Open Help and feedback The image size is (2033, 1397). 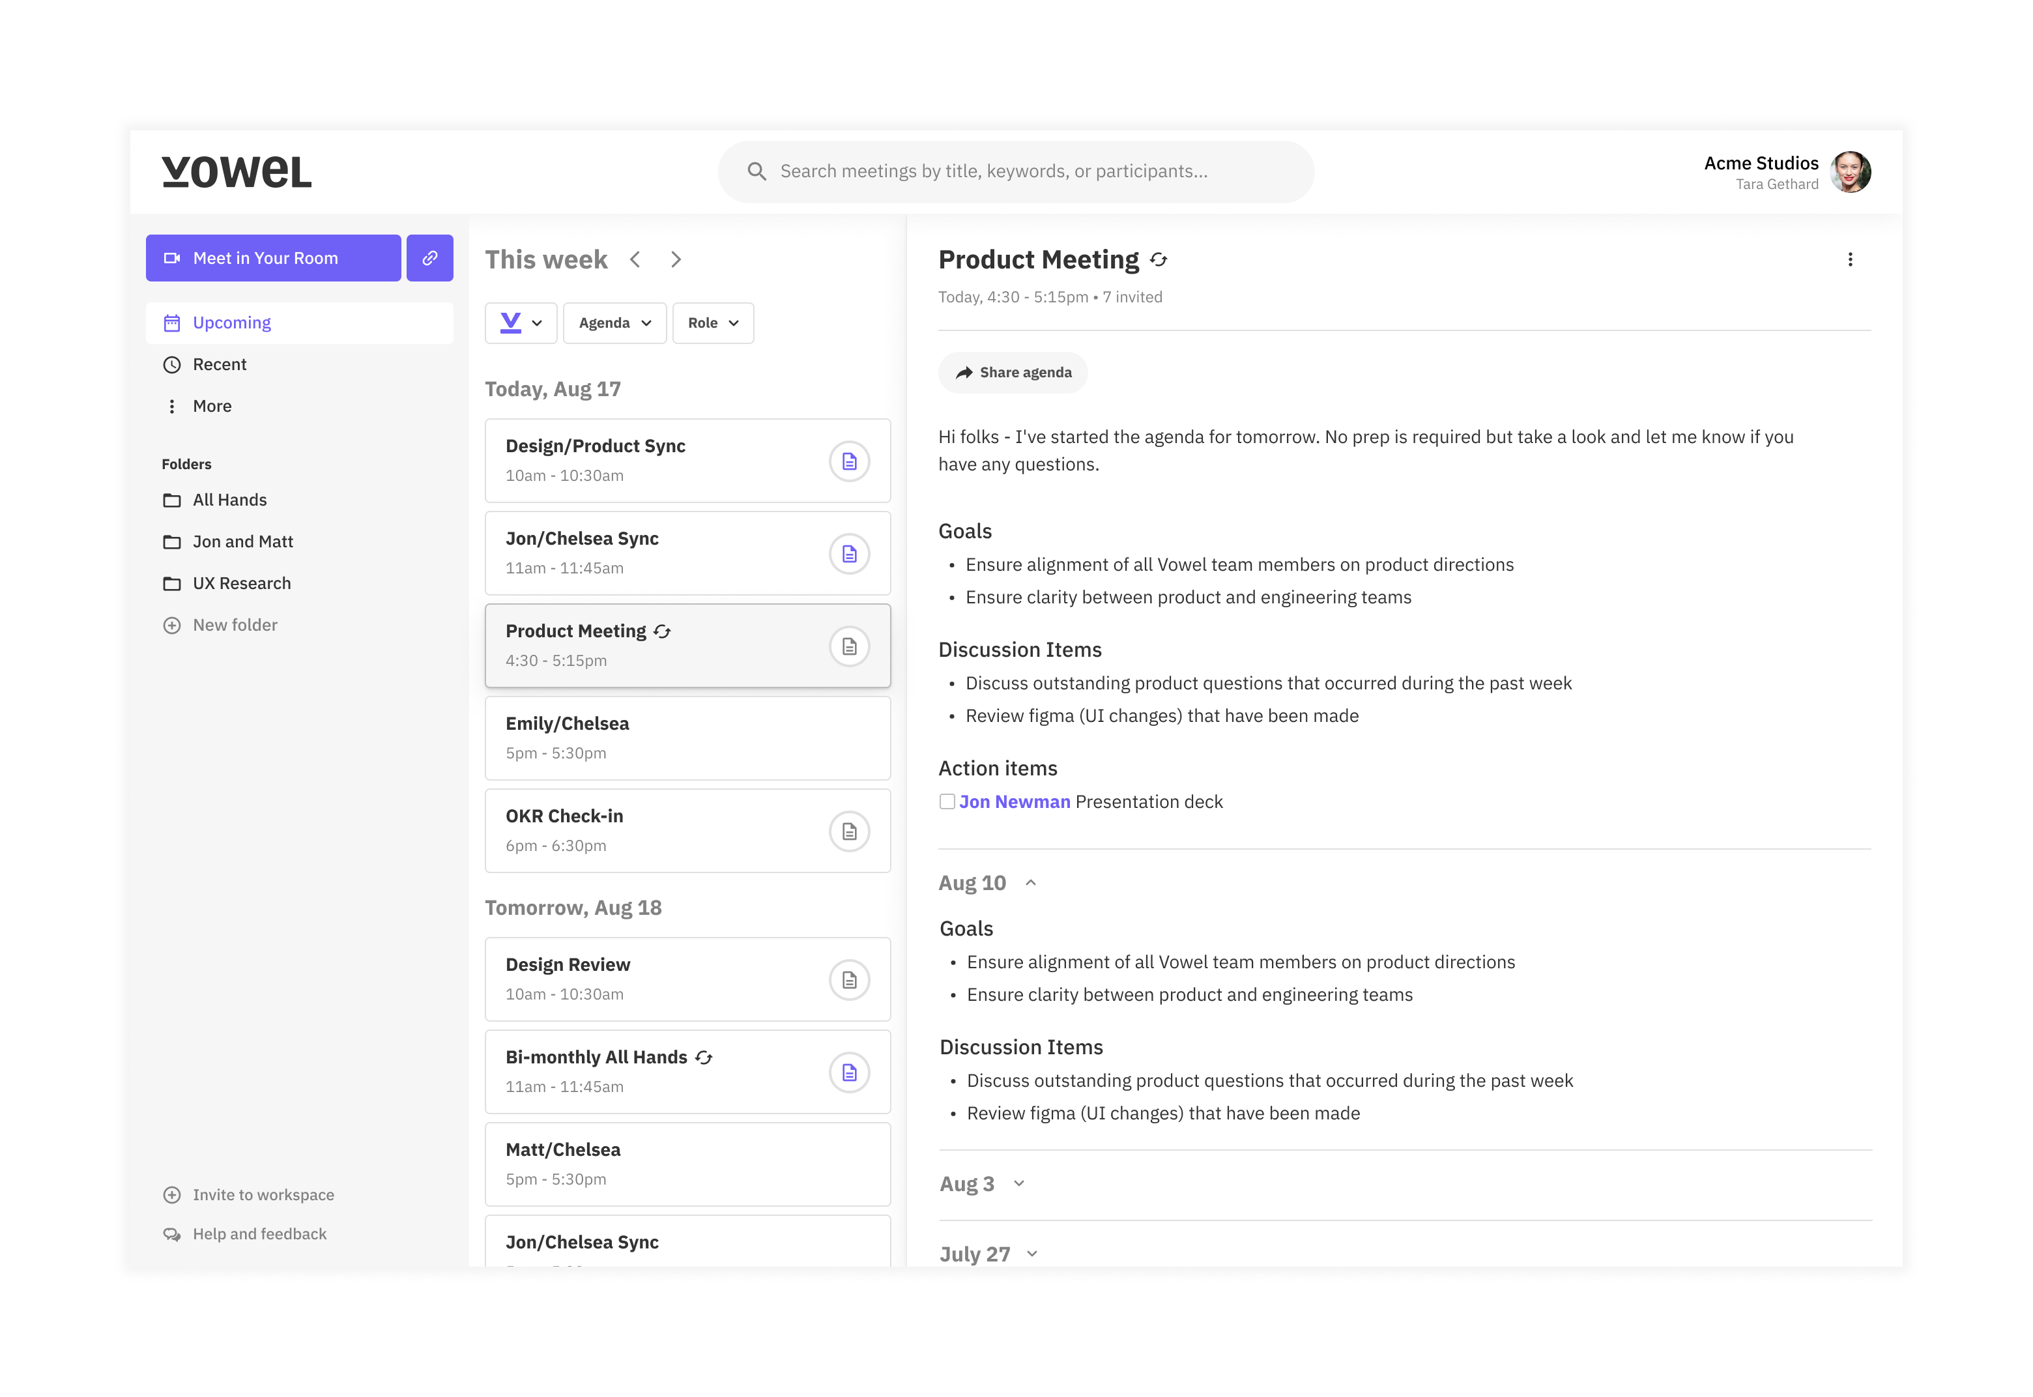[x=245, y=1234]
